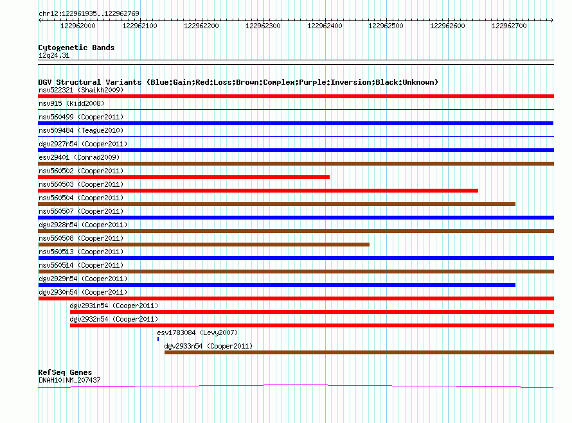This screenshot has height=423, width=572.
Task: Select the blue dgv2929n54 bar
Action: tap(276, 285)
